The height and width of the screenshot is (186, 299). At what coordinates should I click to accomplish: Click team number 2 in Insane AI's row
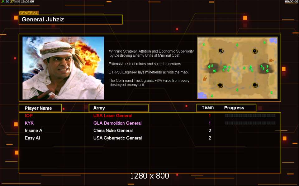[210, 131]
